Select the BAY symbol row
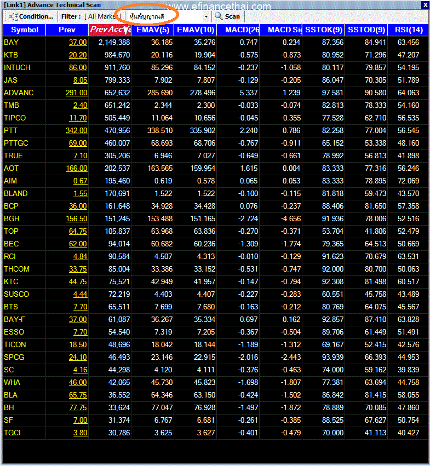The width and height of the screenshot is (430, 466). [x=216, y=43]
